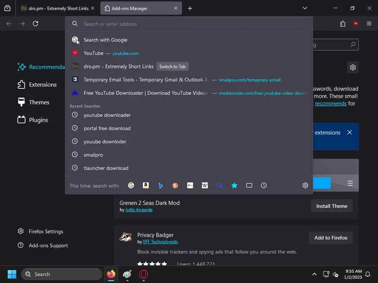Screen dimensions: 378x283
Task: Open Add-ons Support in sidebar
Action: [x=43, y=245]
